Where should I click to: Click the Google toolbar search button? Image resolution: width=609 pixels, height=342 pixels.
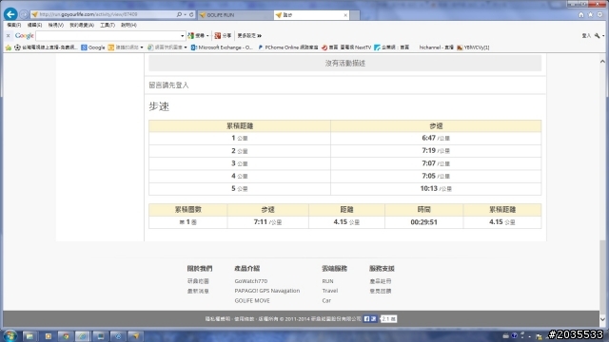point(197,36)
